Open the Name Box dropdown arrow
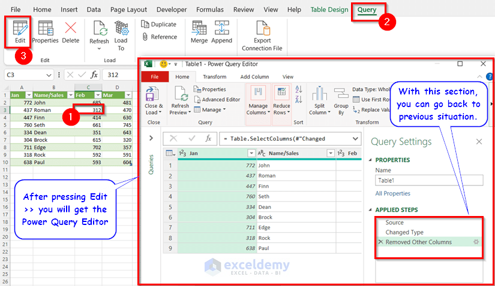The width and height of the screenshot is (495, 286). tap(49, 75)
